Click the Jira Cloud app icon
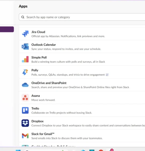The image size is (145, 151). (25, 34)
